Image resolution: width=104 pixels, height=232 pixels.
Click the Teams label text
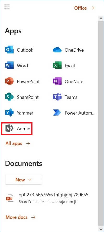(71, 97)
